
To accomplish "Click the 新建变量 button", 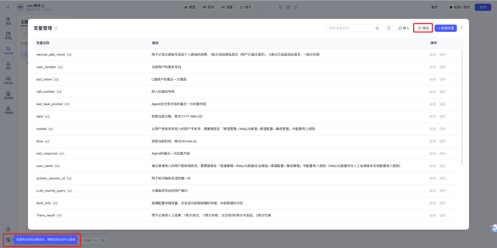I will click(445, 28).
